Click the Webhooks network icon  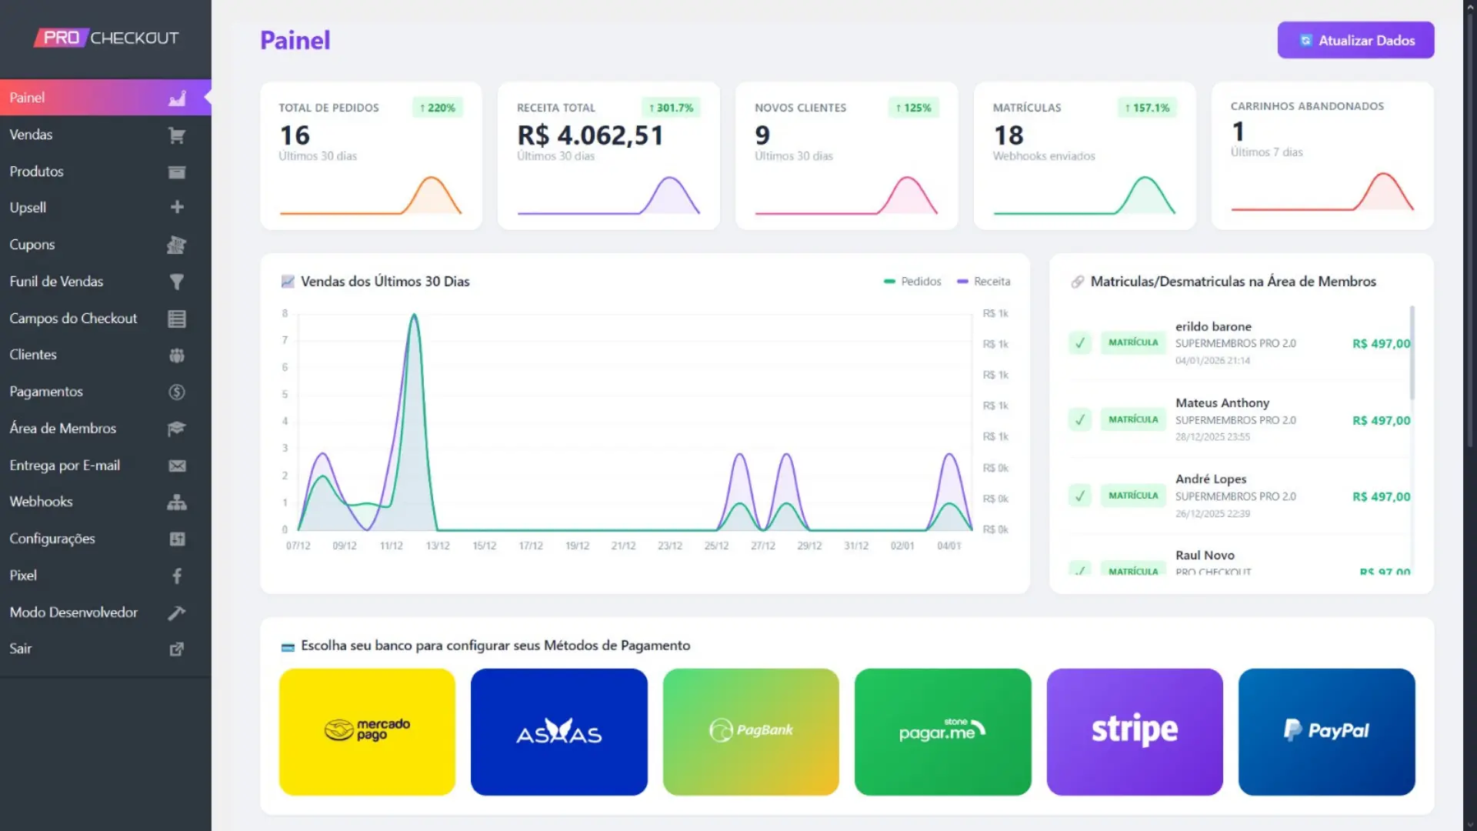point(177,502)
